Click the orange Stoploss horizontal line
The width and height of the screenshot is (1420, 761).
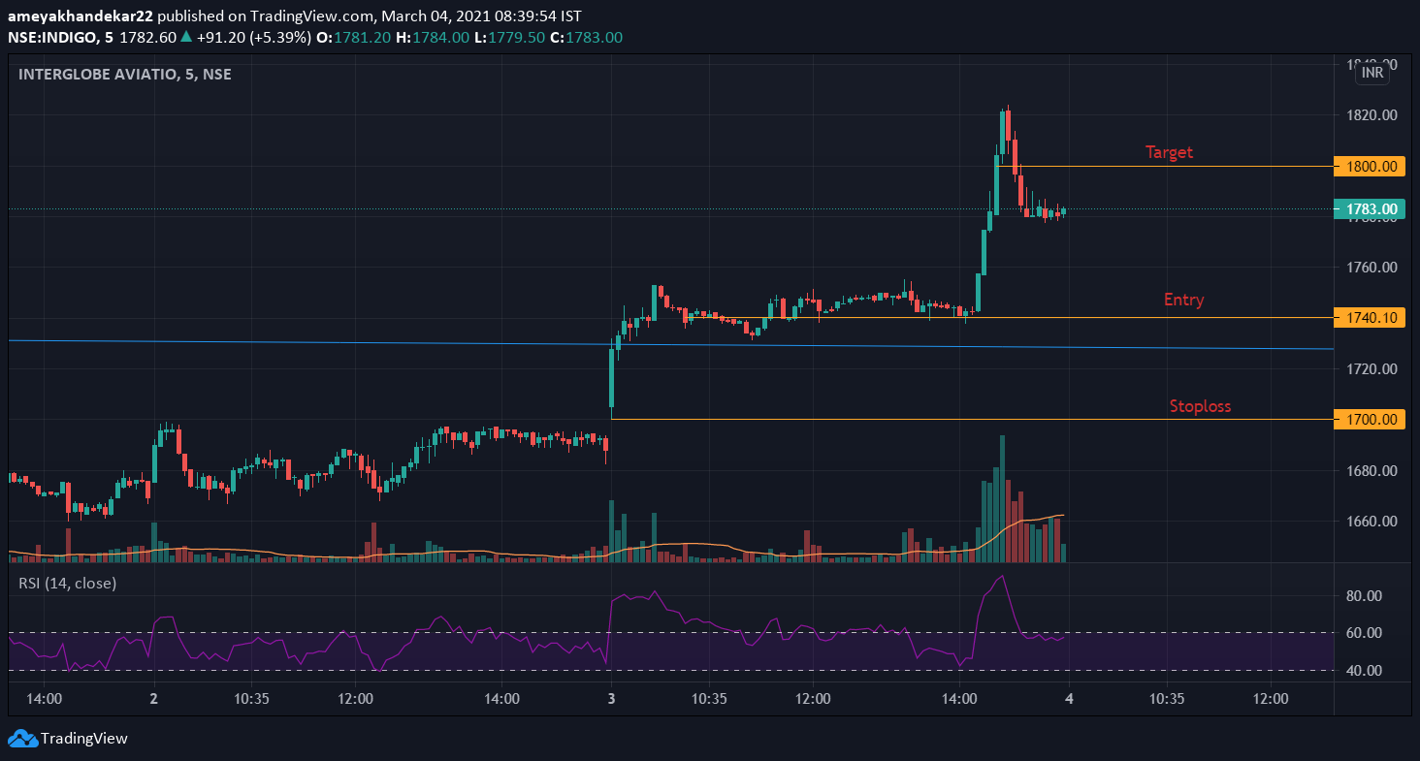click(x=972, y=419)
